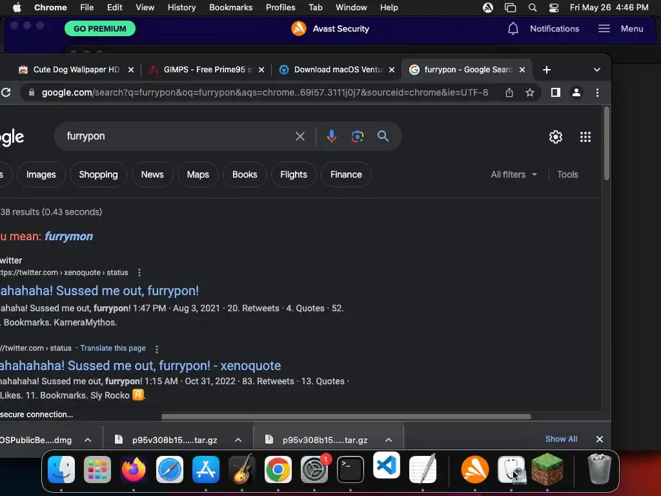Open Control Center in menu bar
Screen dimensions: 661x496
tap(553, 8)
